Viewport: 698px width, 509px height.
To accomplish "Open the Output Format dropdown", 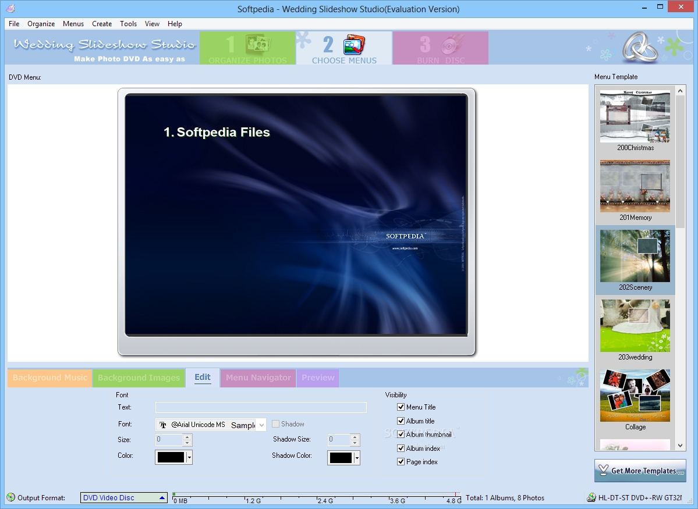I will click(x=162, y=498).
